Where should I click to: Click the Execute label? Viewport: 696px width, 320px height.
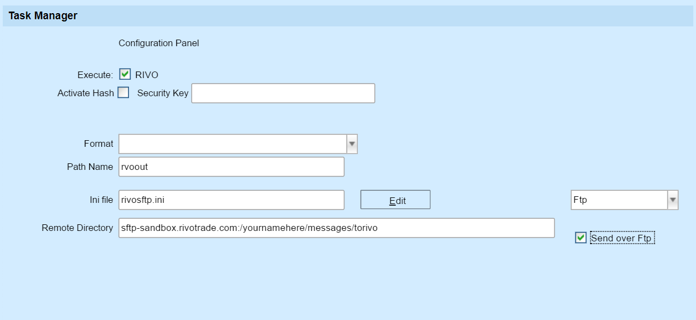point(95,75)
